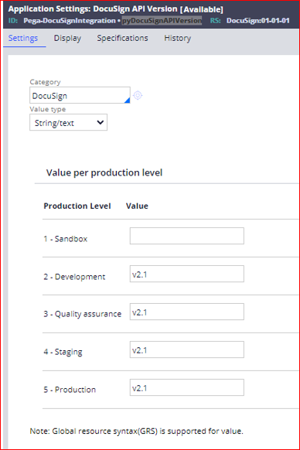
Task: Open the Specifications tab
Action: point(122,38)
